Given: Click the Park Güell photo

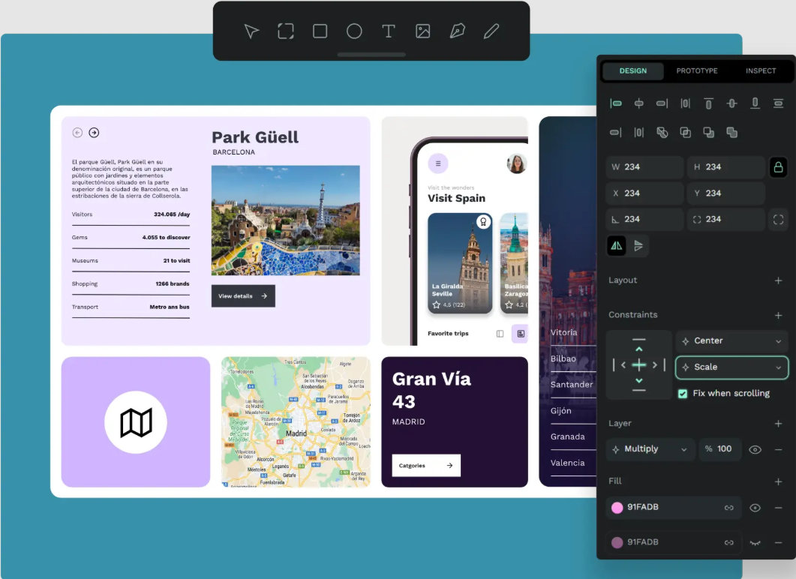Looking at the screenshot, I should pyautogui.click(x=285, y=220).
